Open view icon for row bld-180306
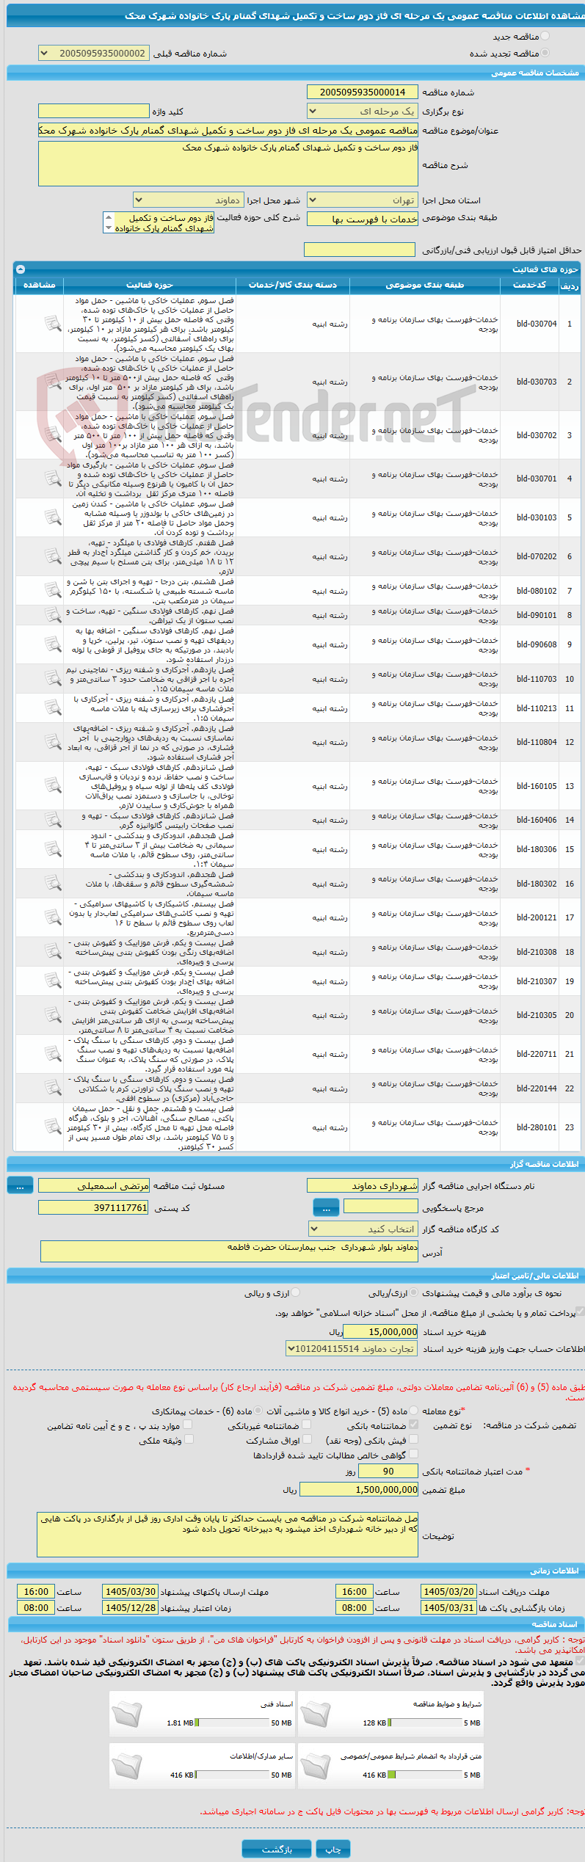This screenshot has height=1862, width=585. 53,849
